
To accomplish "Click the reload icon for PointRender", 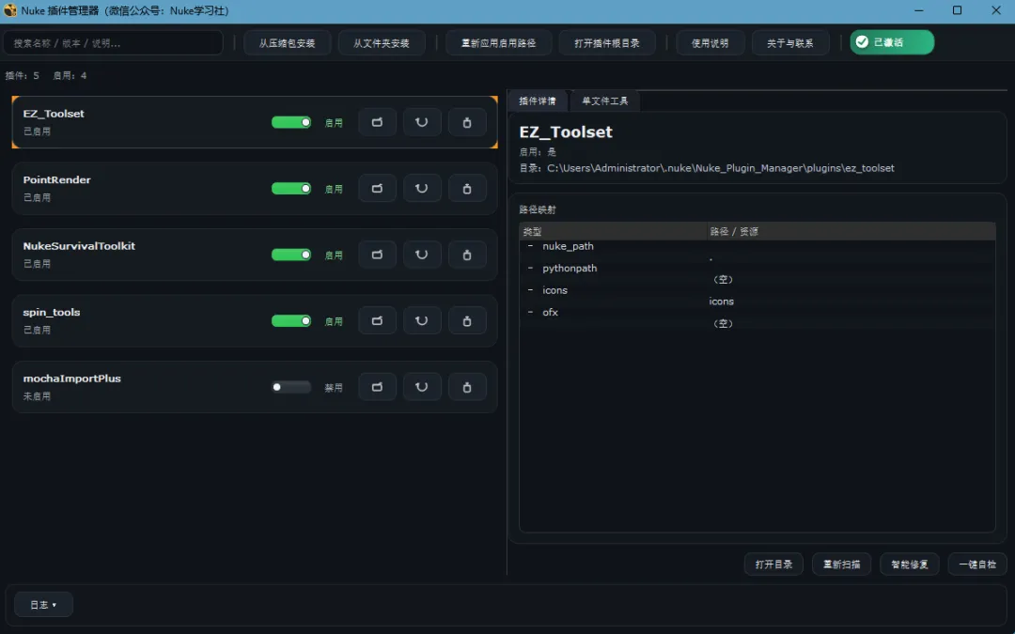I will pos(422,188).
